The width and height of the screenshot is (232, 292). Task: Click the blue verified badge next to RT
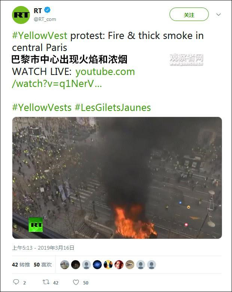coord(48,10)
